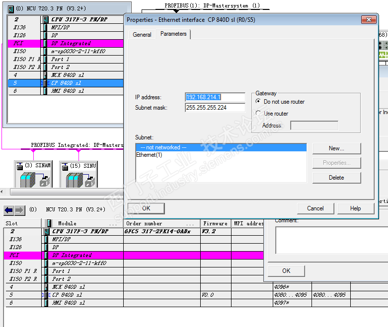Click the MPI address column header

[248, 223]
